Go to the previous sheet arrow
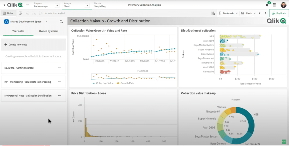 260,13
